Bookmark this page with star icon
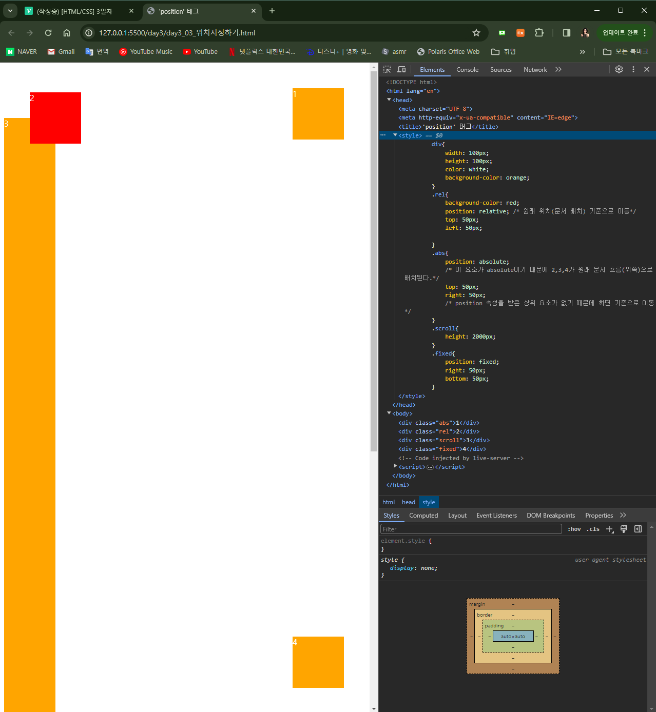This screenshot has width=656, height=712. click(476, 33)
